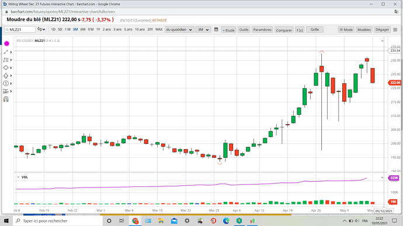The height and width of the screenshot is (226, 403).
Task: Collapse the price pane chevron
Action: (382, 41)
